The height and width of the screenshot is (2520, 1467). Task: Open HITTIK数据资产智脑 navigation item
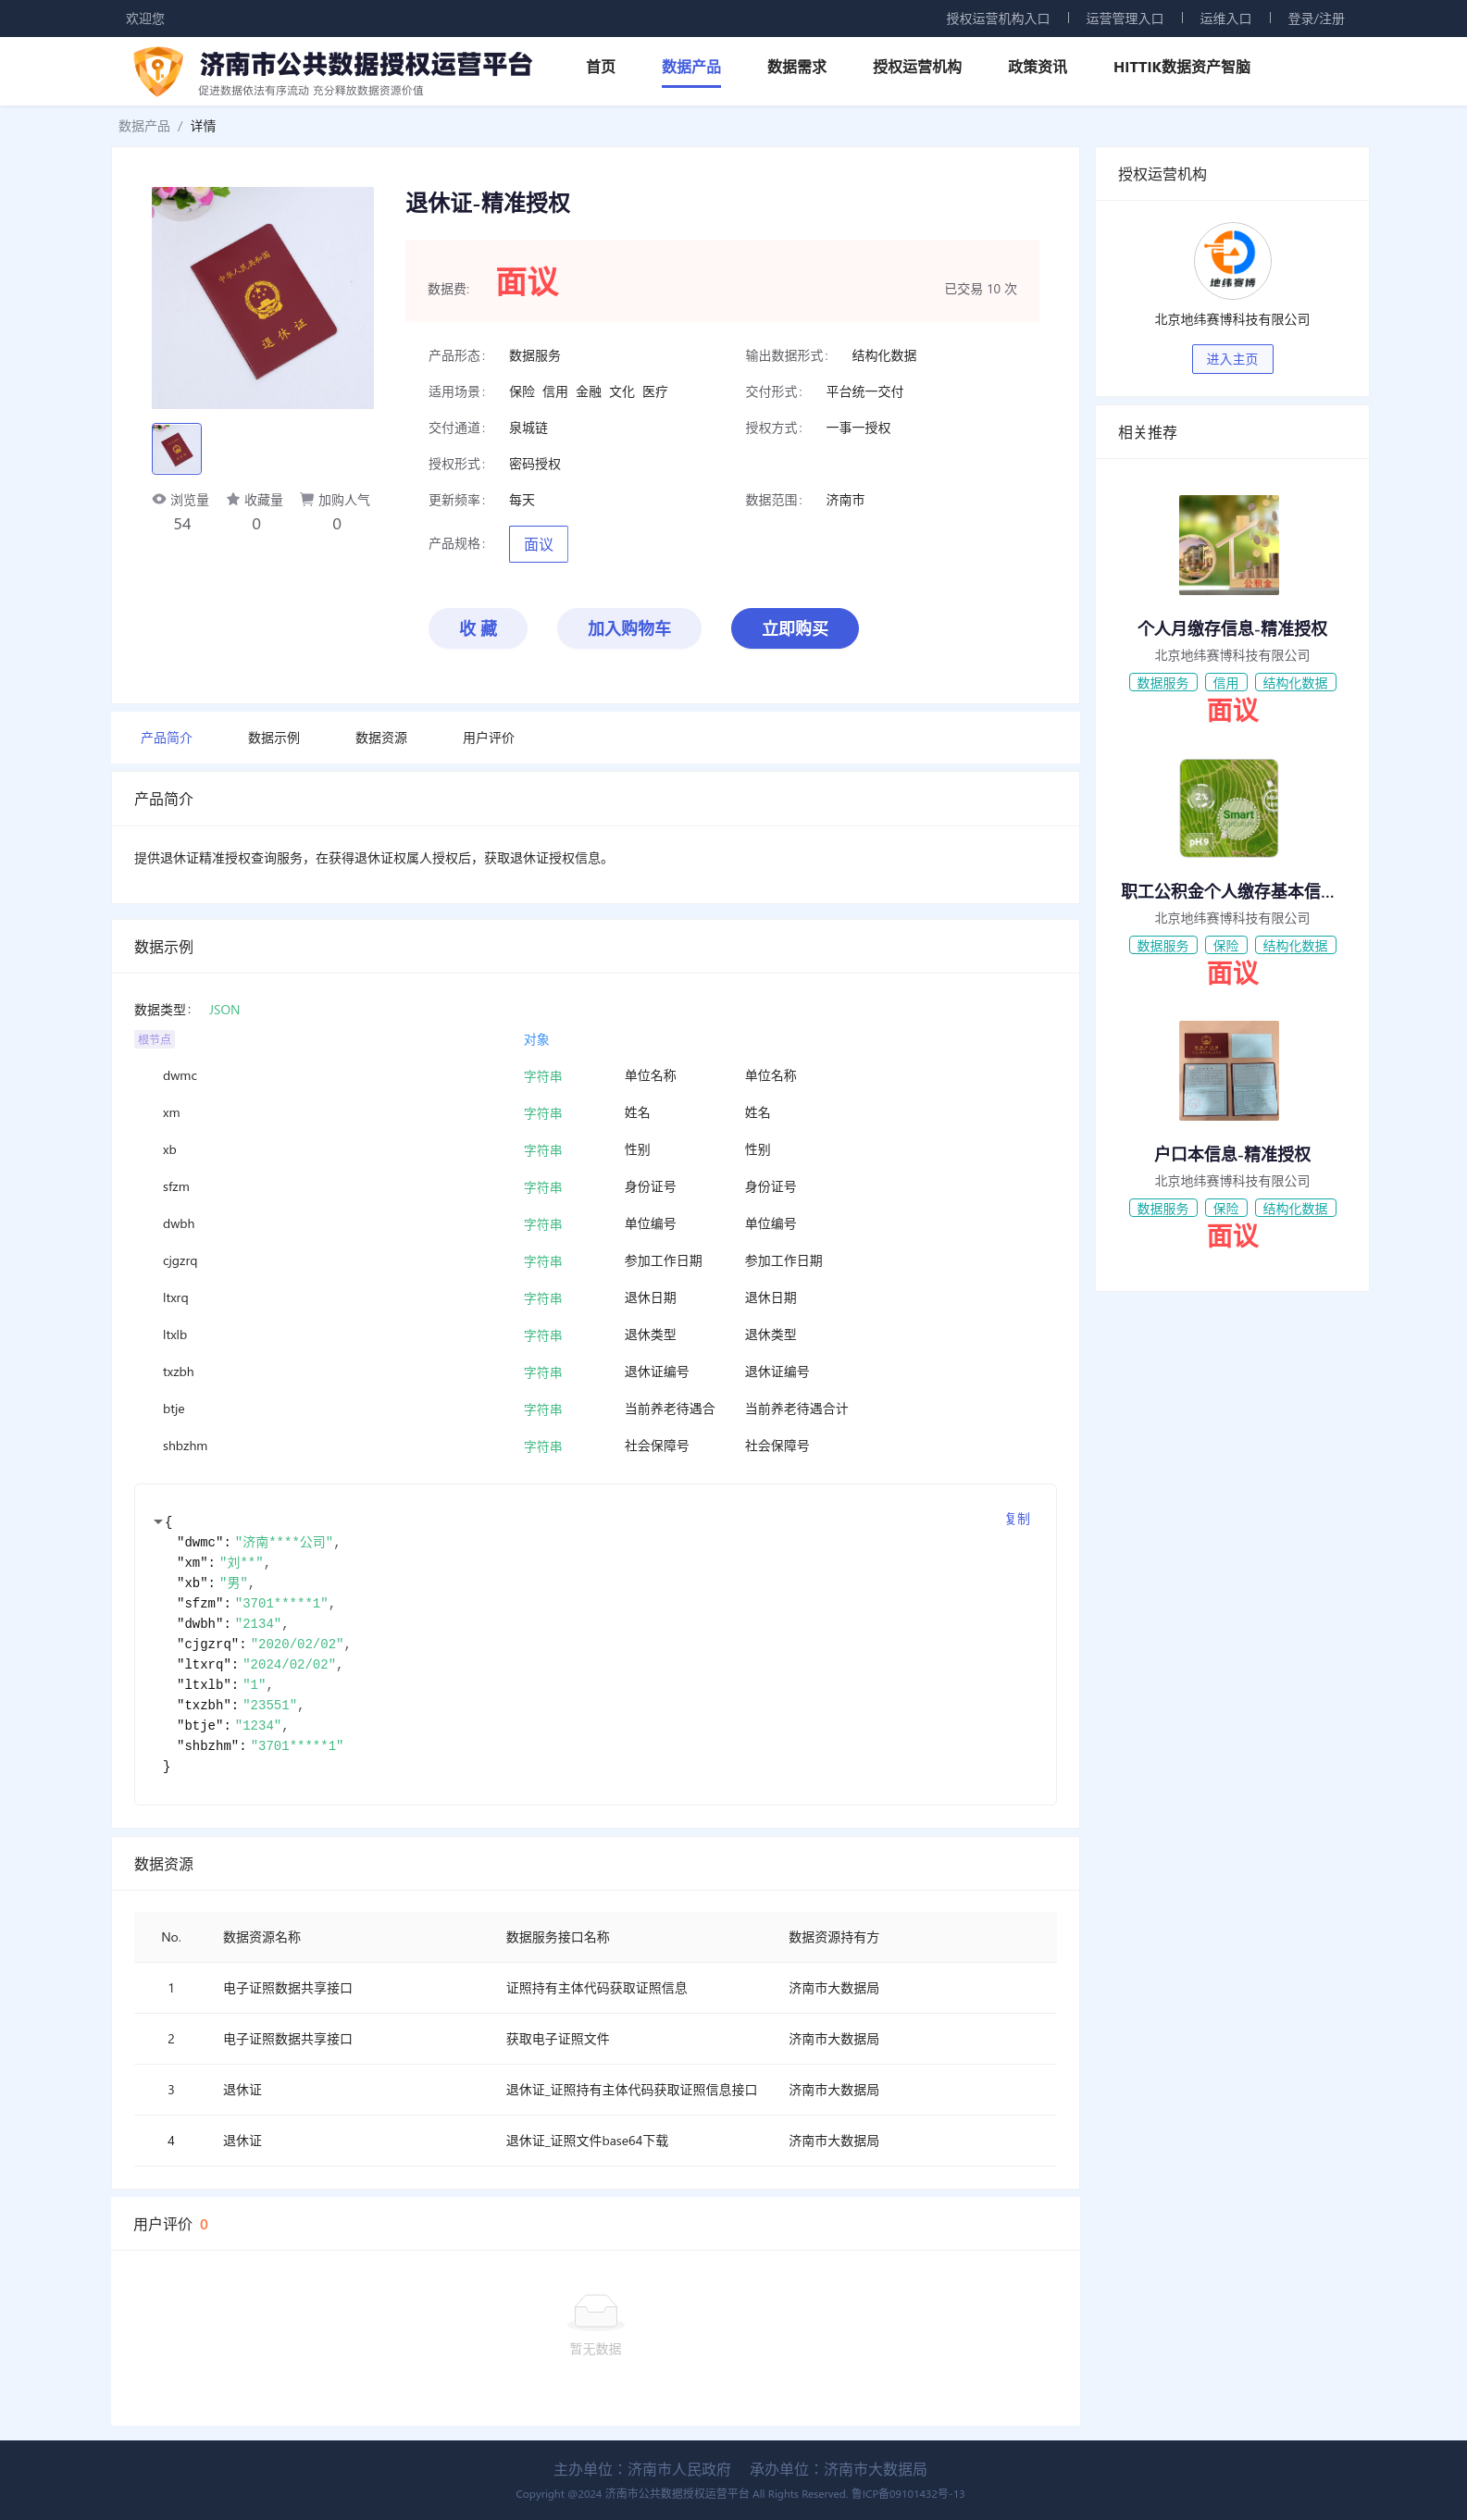click(1182, 67)
